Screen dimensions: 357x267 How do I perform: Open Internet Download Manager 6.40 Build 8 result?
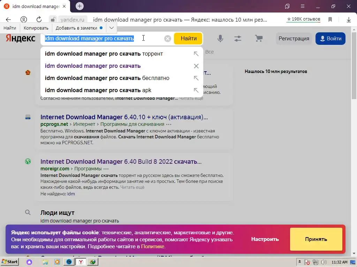click(121, 162)
